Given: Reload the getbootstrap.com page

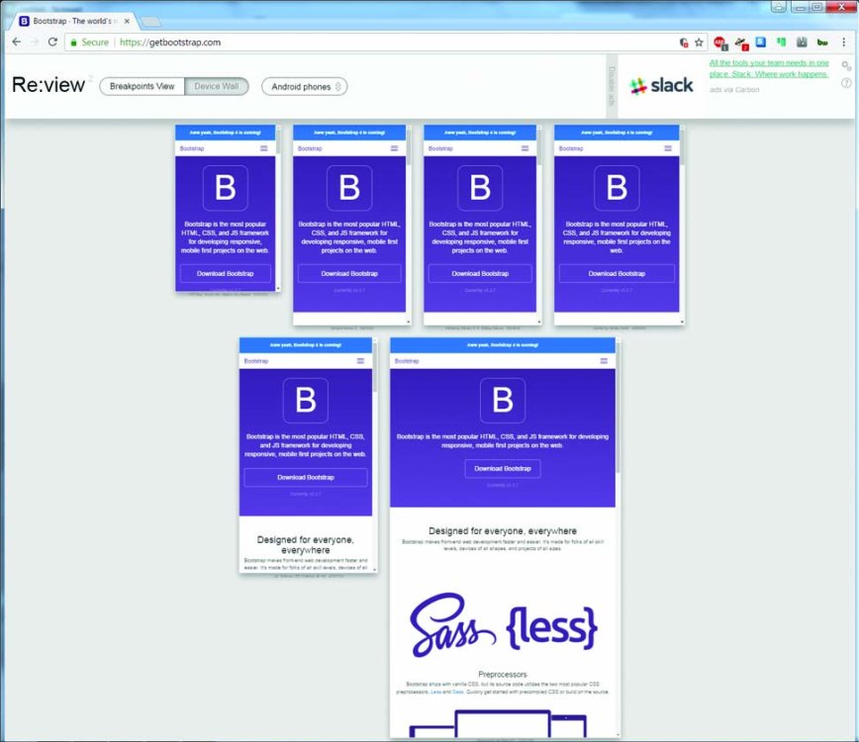Looking at the screenshot, I should point(52,43).
